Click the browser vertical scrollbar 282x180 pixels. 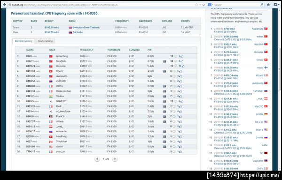click(280, 69)
